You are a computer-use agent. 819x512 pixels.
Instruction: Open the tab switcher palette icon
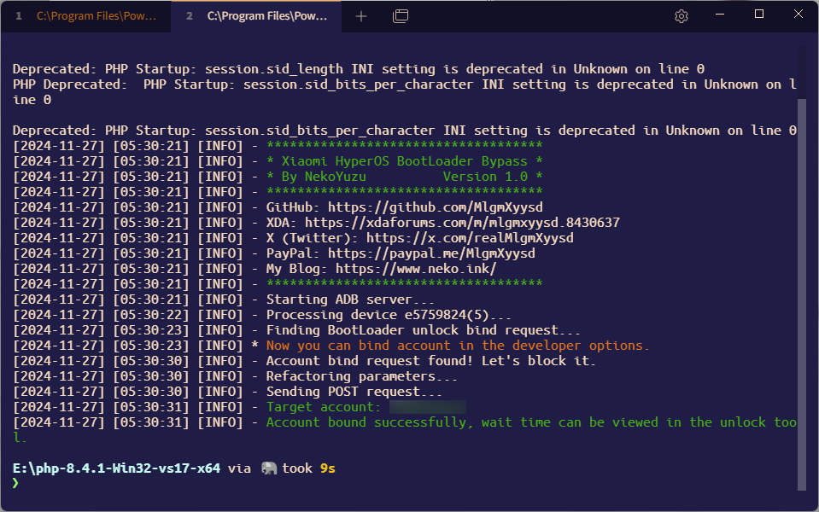pos(400,15)
